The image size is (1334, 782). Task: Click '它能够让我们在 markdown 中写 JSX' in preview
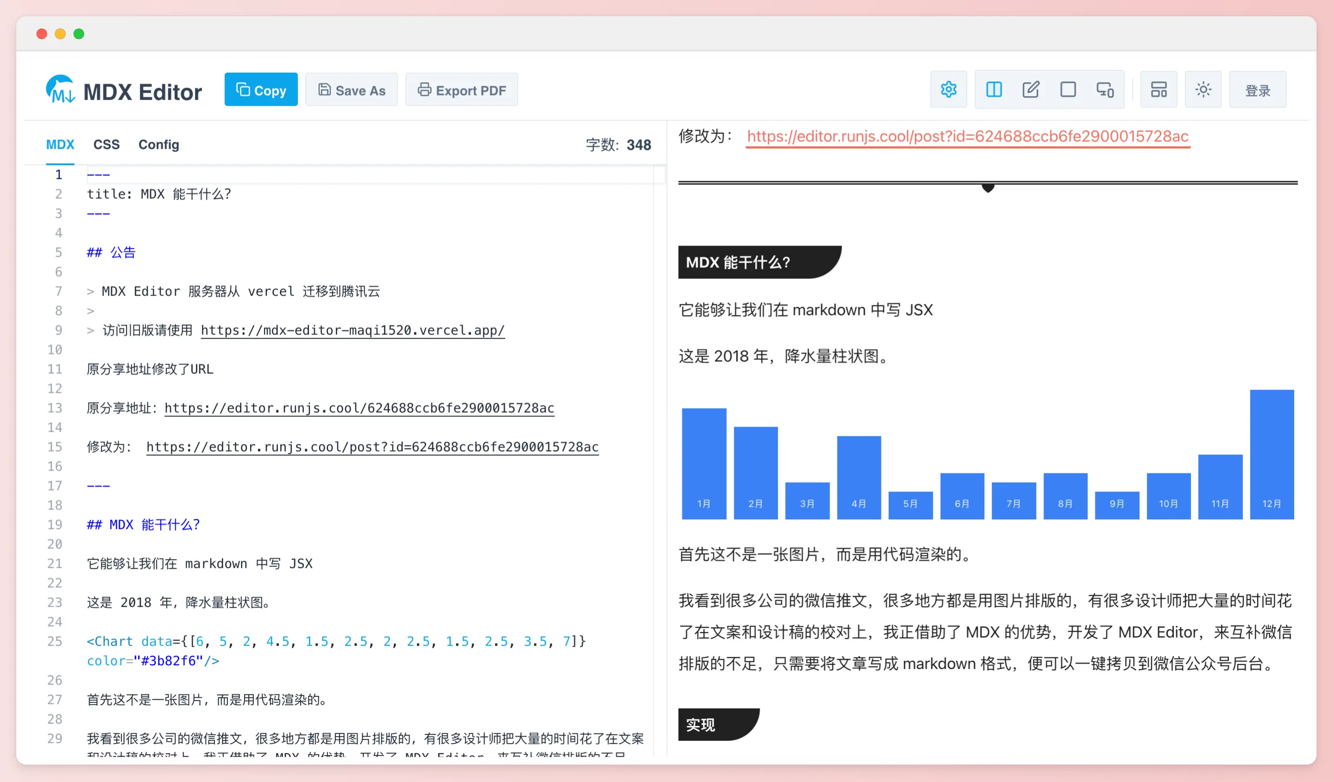pyautogui.click(x=805, y=310)
